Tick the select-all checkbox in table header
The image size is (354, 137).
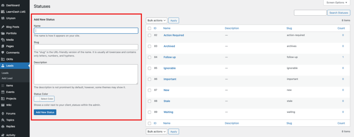pos(149,28)
